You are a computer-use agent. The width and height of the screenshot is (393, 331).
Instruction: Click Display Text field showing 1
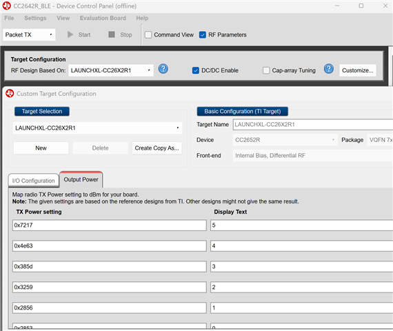point(302,308)
